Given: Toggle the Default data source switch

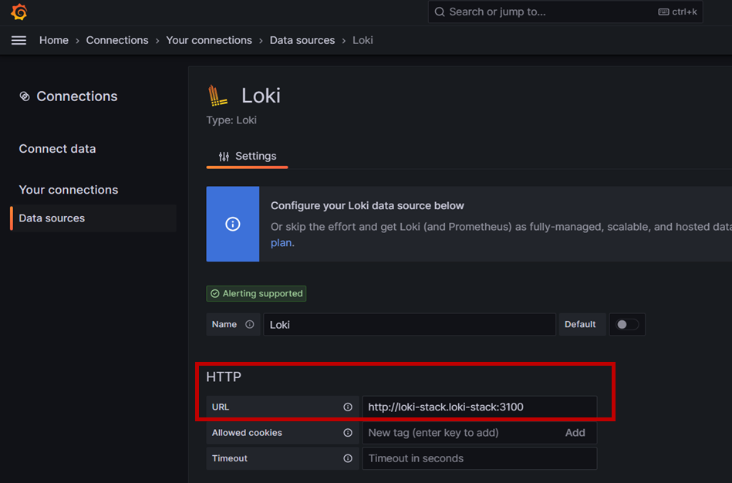Looking at the screenshot, I should click(x=627, y=324).
